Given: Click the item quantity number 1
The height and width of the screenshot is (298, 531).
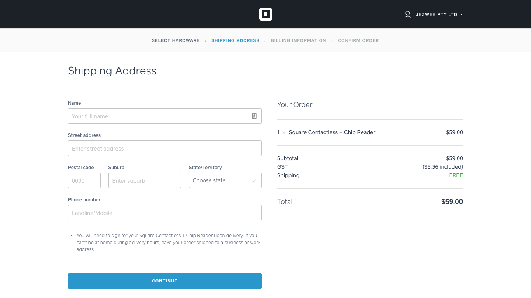Looking at the screenshot, I should click(278, 132).
